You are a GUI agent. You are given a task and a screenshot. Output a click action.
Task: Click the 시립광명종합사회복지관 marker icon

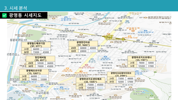click(x=66, y=29)
